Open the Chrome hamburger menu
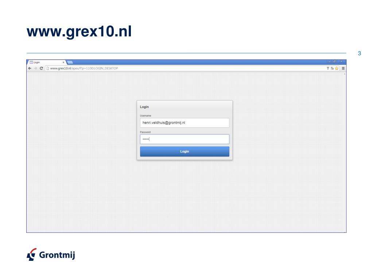Viewport: 373px width, 279px height. pyautogui.click(x=343, y=68)
